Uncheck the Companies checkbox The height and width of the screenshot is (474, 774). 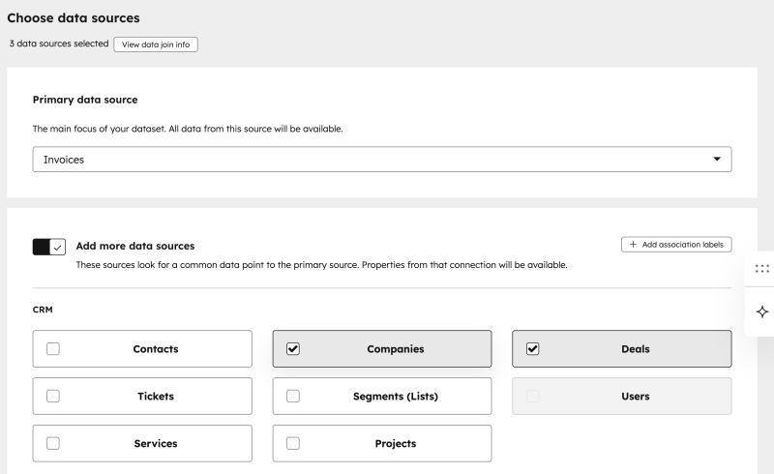pos(293,348)
